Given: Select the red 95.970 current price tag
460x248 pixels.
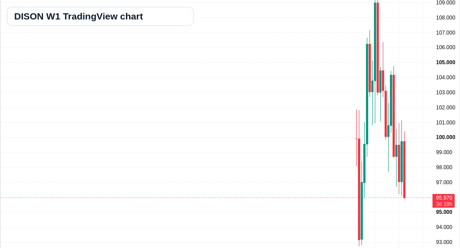Looking at the screenshot, I should point(444,198).
